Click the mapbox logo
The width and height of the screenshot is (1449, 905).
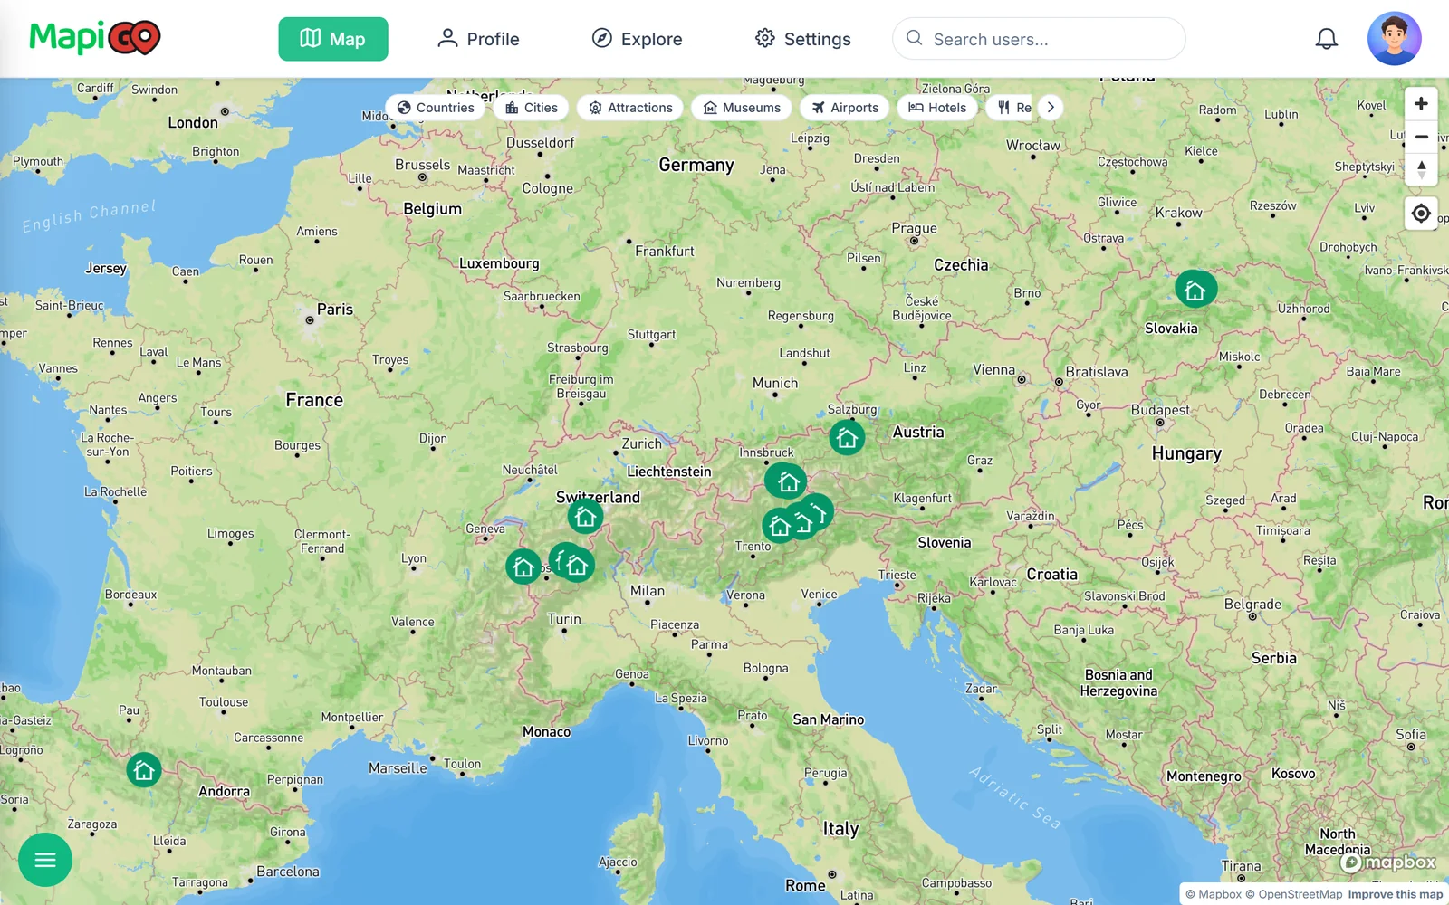pos(1388,862)
